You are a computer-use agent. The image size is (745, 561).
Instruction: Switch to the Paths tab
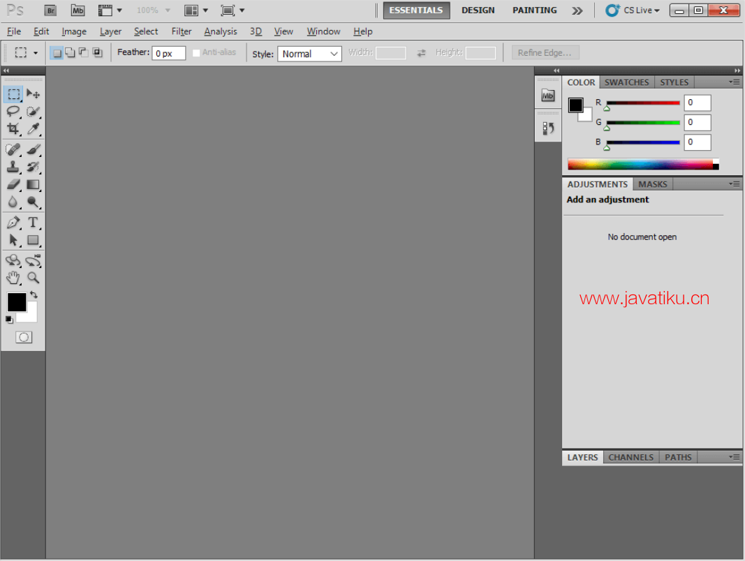click(x=678, y=457)
